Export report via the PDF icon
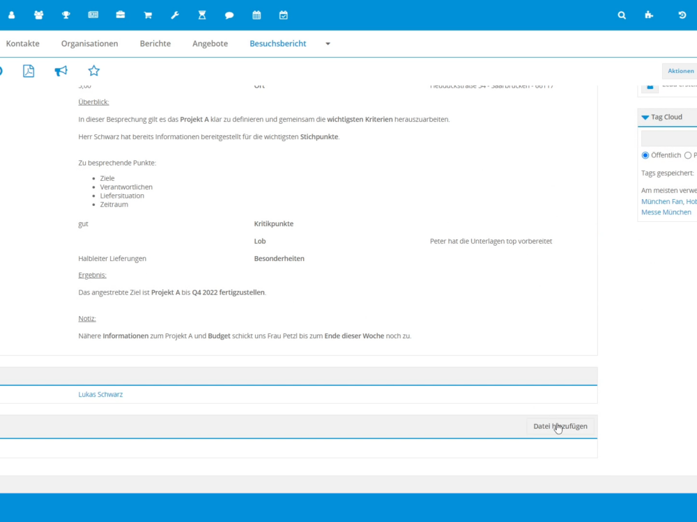This screenshot has width=697, height=522. tap(29, 71)
